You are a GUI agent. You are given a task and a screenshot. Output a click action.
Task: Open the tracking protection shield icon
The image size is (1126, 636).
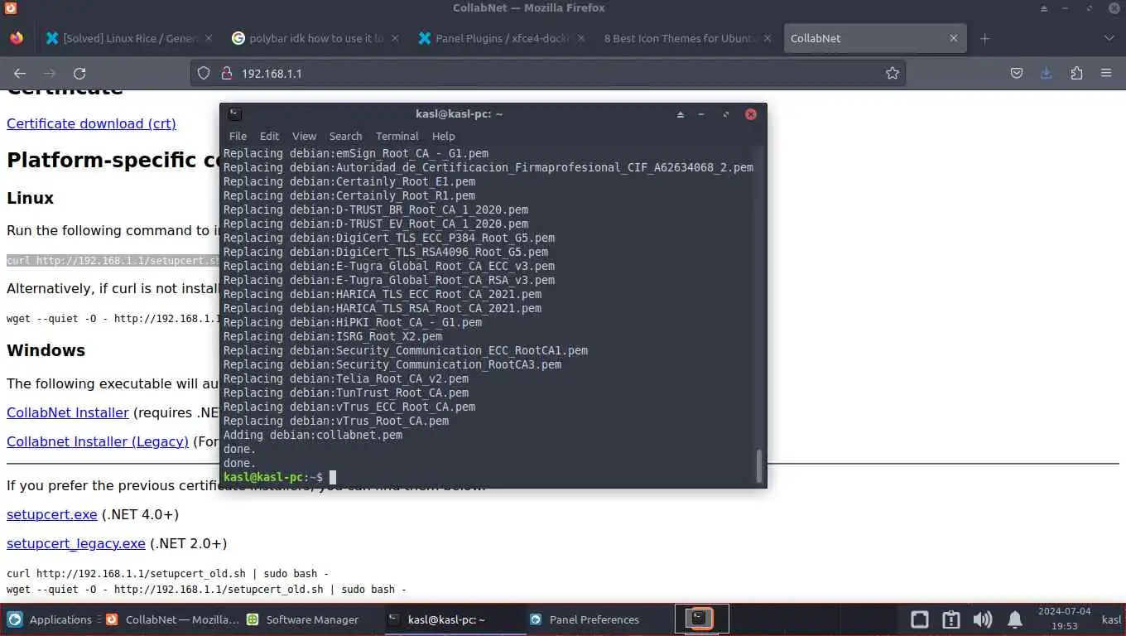click(x=204, y=73)
